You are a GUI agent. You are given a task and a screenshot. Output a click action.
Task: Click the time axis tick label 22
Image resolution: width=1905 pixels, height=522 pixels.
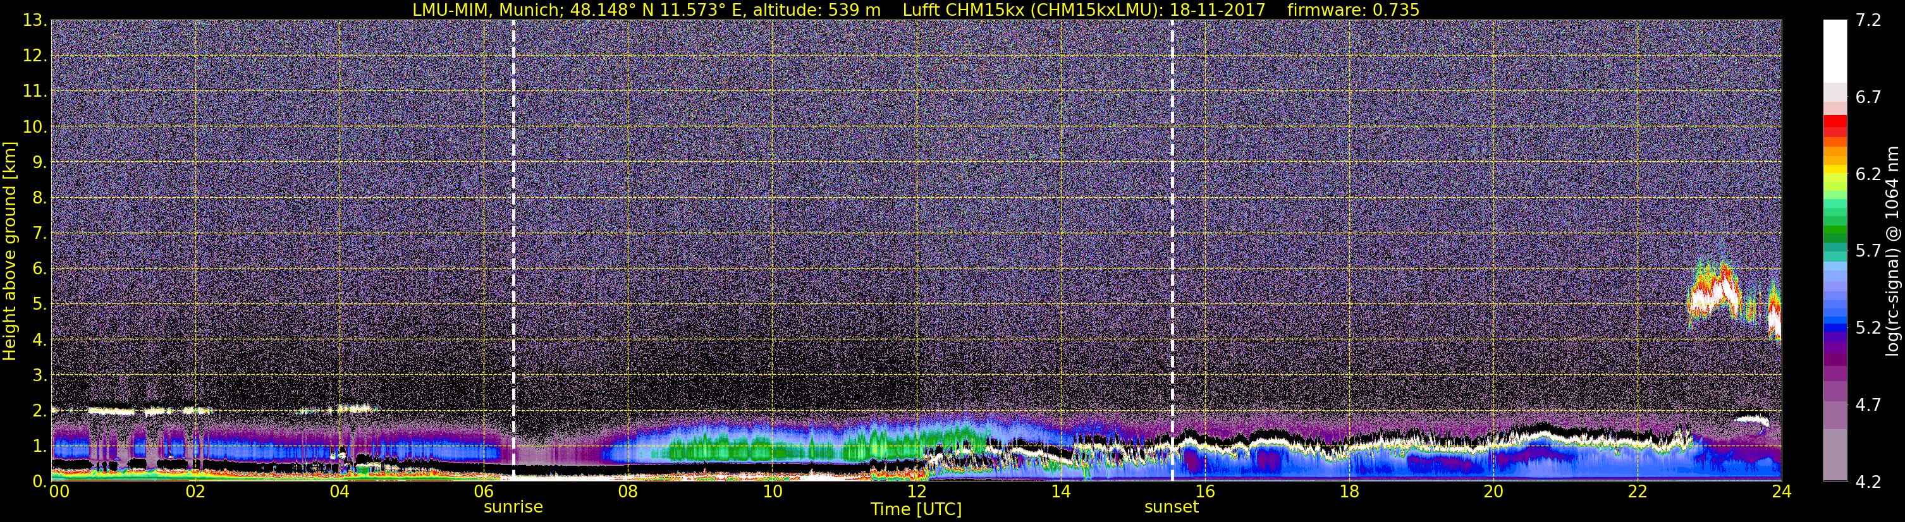1638,492
